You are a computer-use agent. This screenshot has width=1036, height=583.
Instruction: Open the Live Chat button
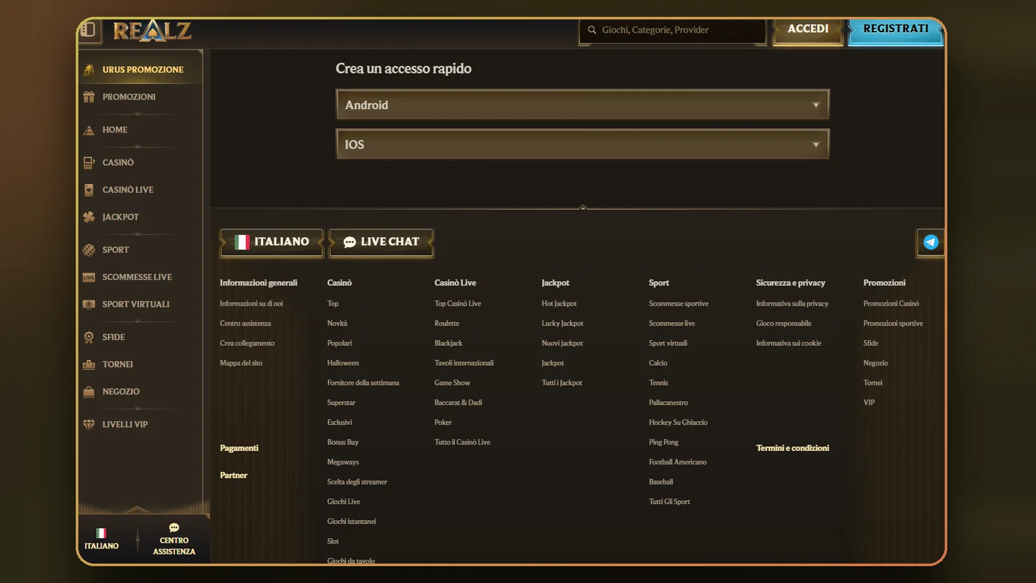(x=381, y=242)
